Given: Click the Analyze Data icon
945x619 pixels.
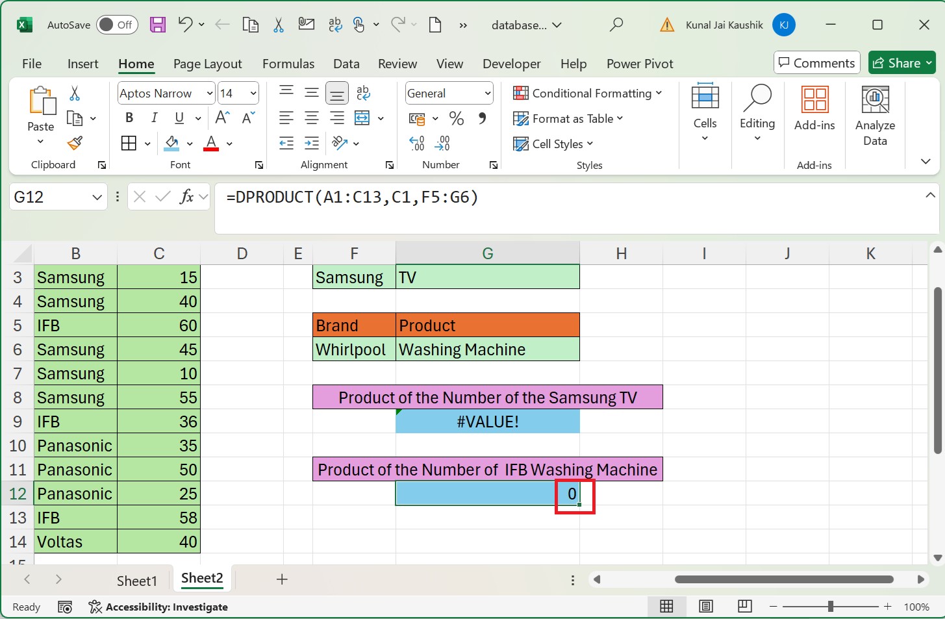Looking at the screenshot, I should pos(875,114).
